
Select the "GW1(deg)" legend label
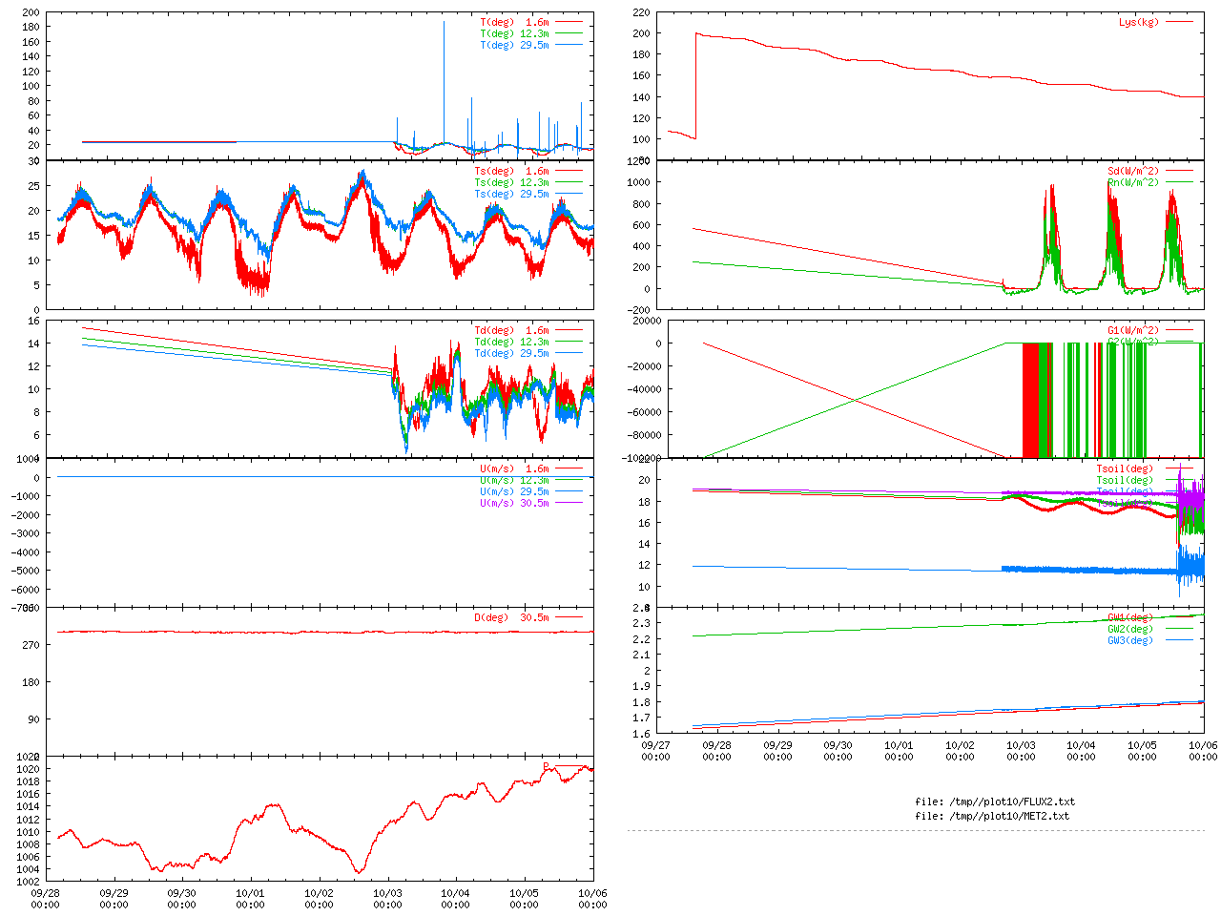click(x=1130, y=617)
